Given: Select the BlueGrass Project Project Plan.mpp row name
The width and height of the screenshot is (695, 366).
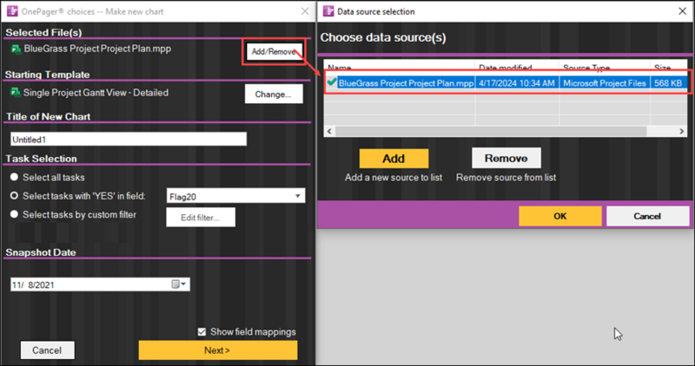Looking at the screenshot, I should 406,82.
